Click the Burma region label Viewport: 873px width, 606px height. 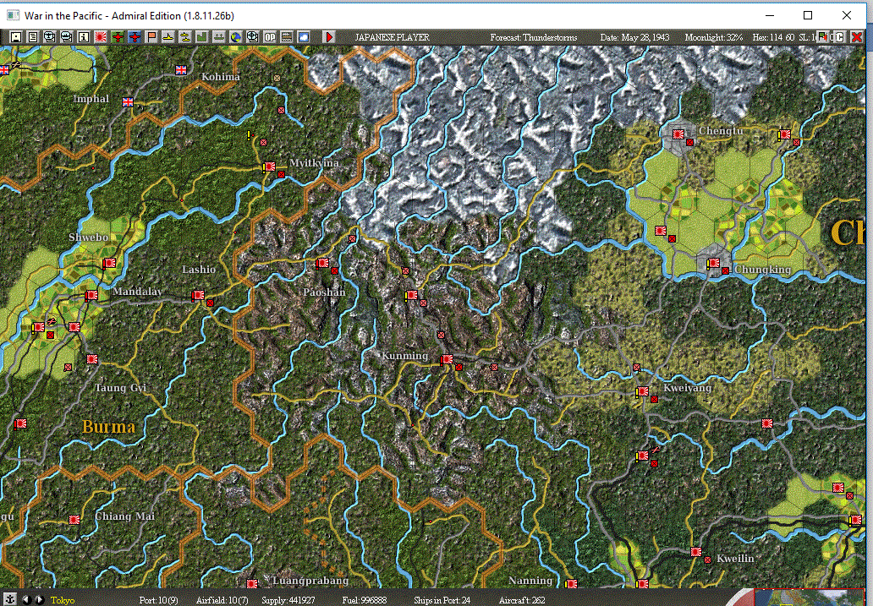click(x=108, y=427)
